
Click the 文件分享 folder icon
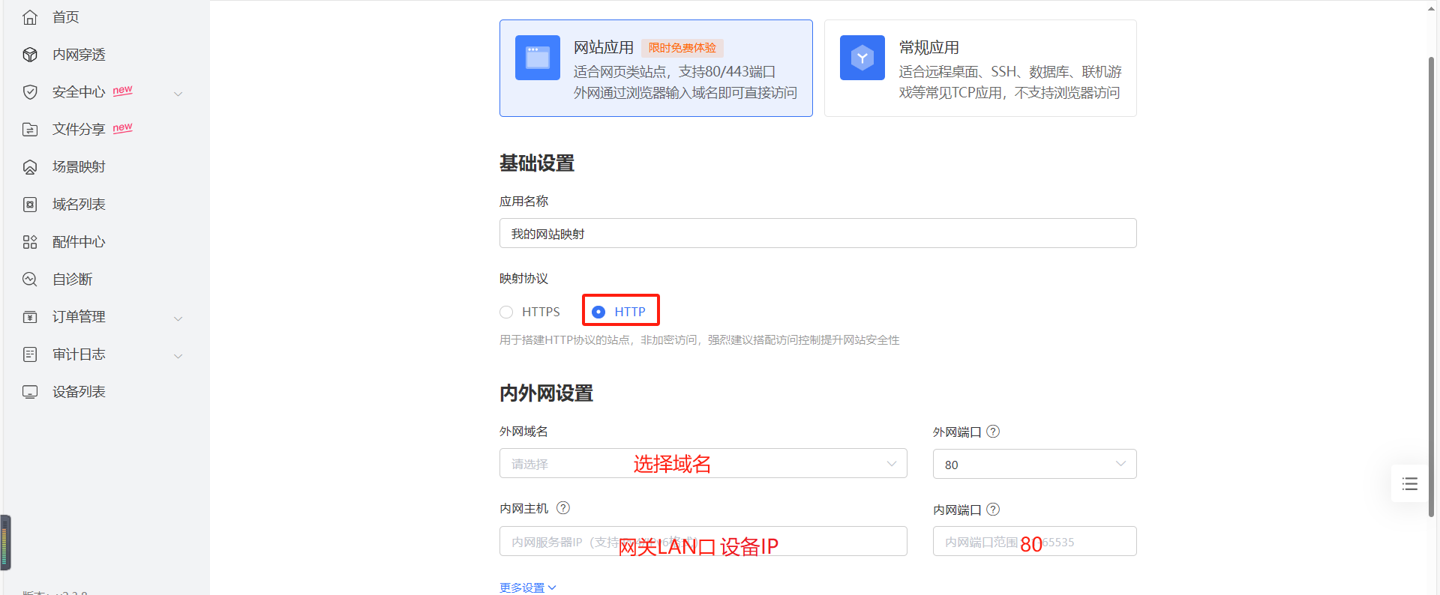point(30,130)
